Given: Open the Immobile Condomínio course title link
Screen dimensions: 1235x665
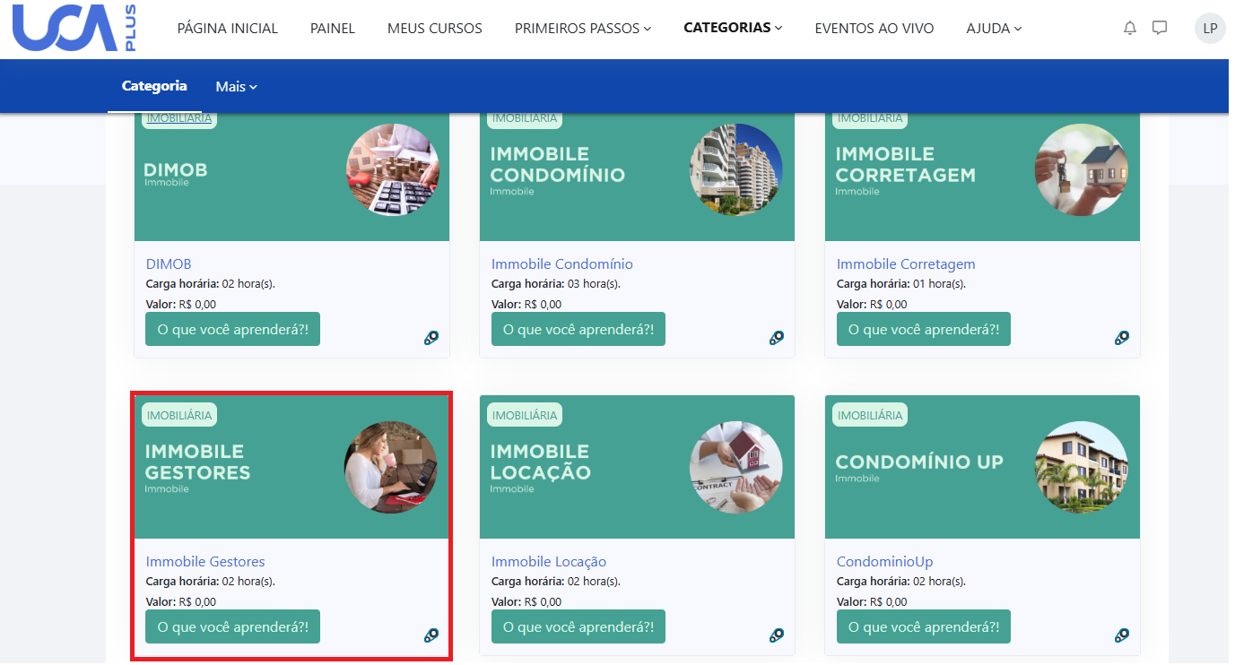Looking at the screenshot, I should click(562, 264).
